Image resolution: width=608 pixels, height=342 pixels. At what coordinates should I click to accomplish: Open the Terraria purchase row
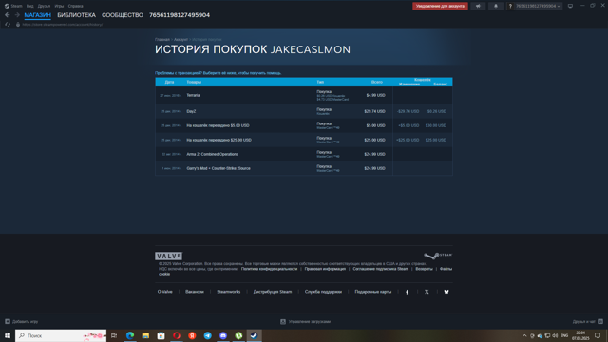304,95
